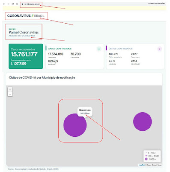Click the address bar lock icon
Viewport: 170px width, 172px height.
pyautogui.click(x=22, y=4)
